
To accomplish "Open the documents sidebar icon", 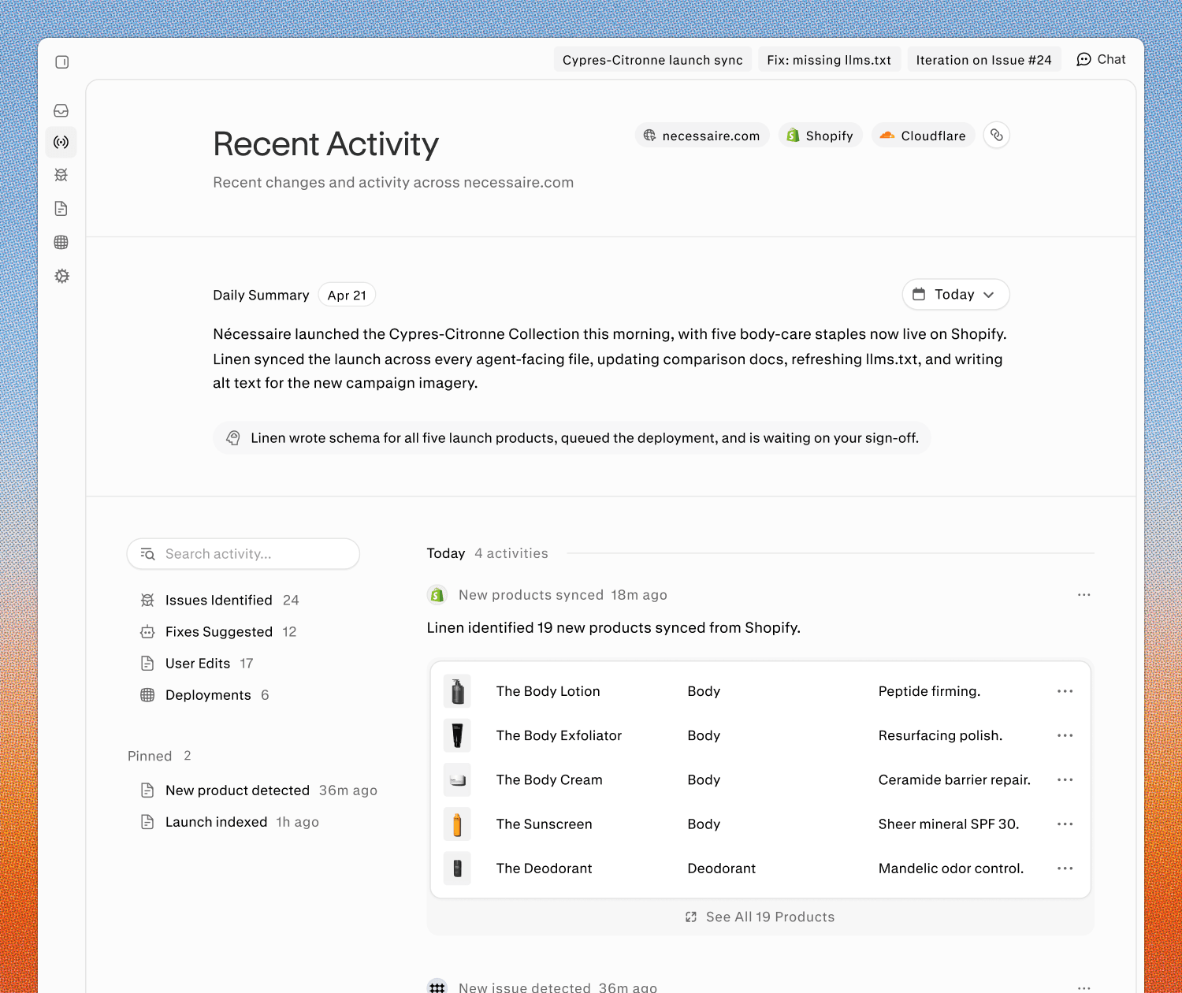I will coord(61,209).
